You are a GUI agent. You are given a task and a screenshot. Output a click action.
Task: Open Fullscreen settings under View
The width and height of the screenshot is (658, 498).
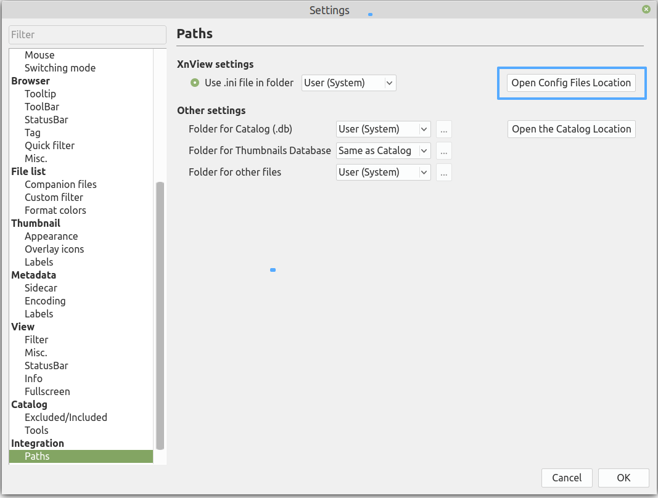pos(47,391)
